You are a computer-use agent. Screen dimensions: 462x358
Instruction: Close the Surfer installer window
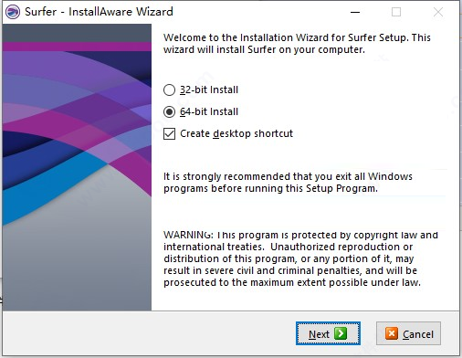click(x=438, y=12)
